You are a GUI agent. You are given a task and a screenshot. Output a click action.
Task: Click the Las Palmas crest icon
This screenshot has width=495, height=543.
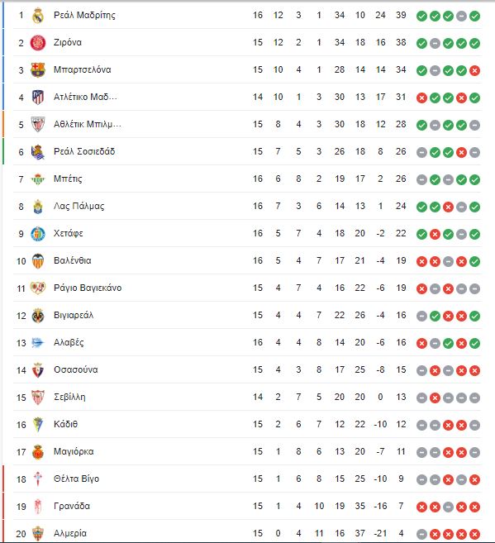[38, 207]
